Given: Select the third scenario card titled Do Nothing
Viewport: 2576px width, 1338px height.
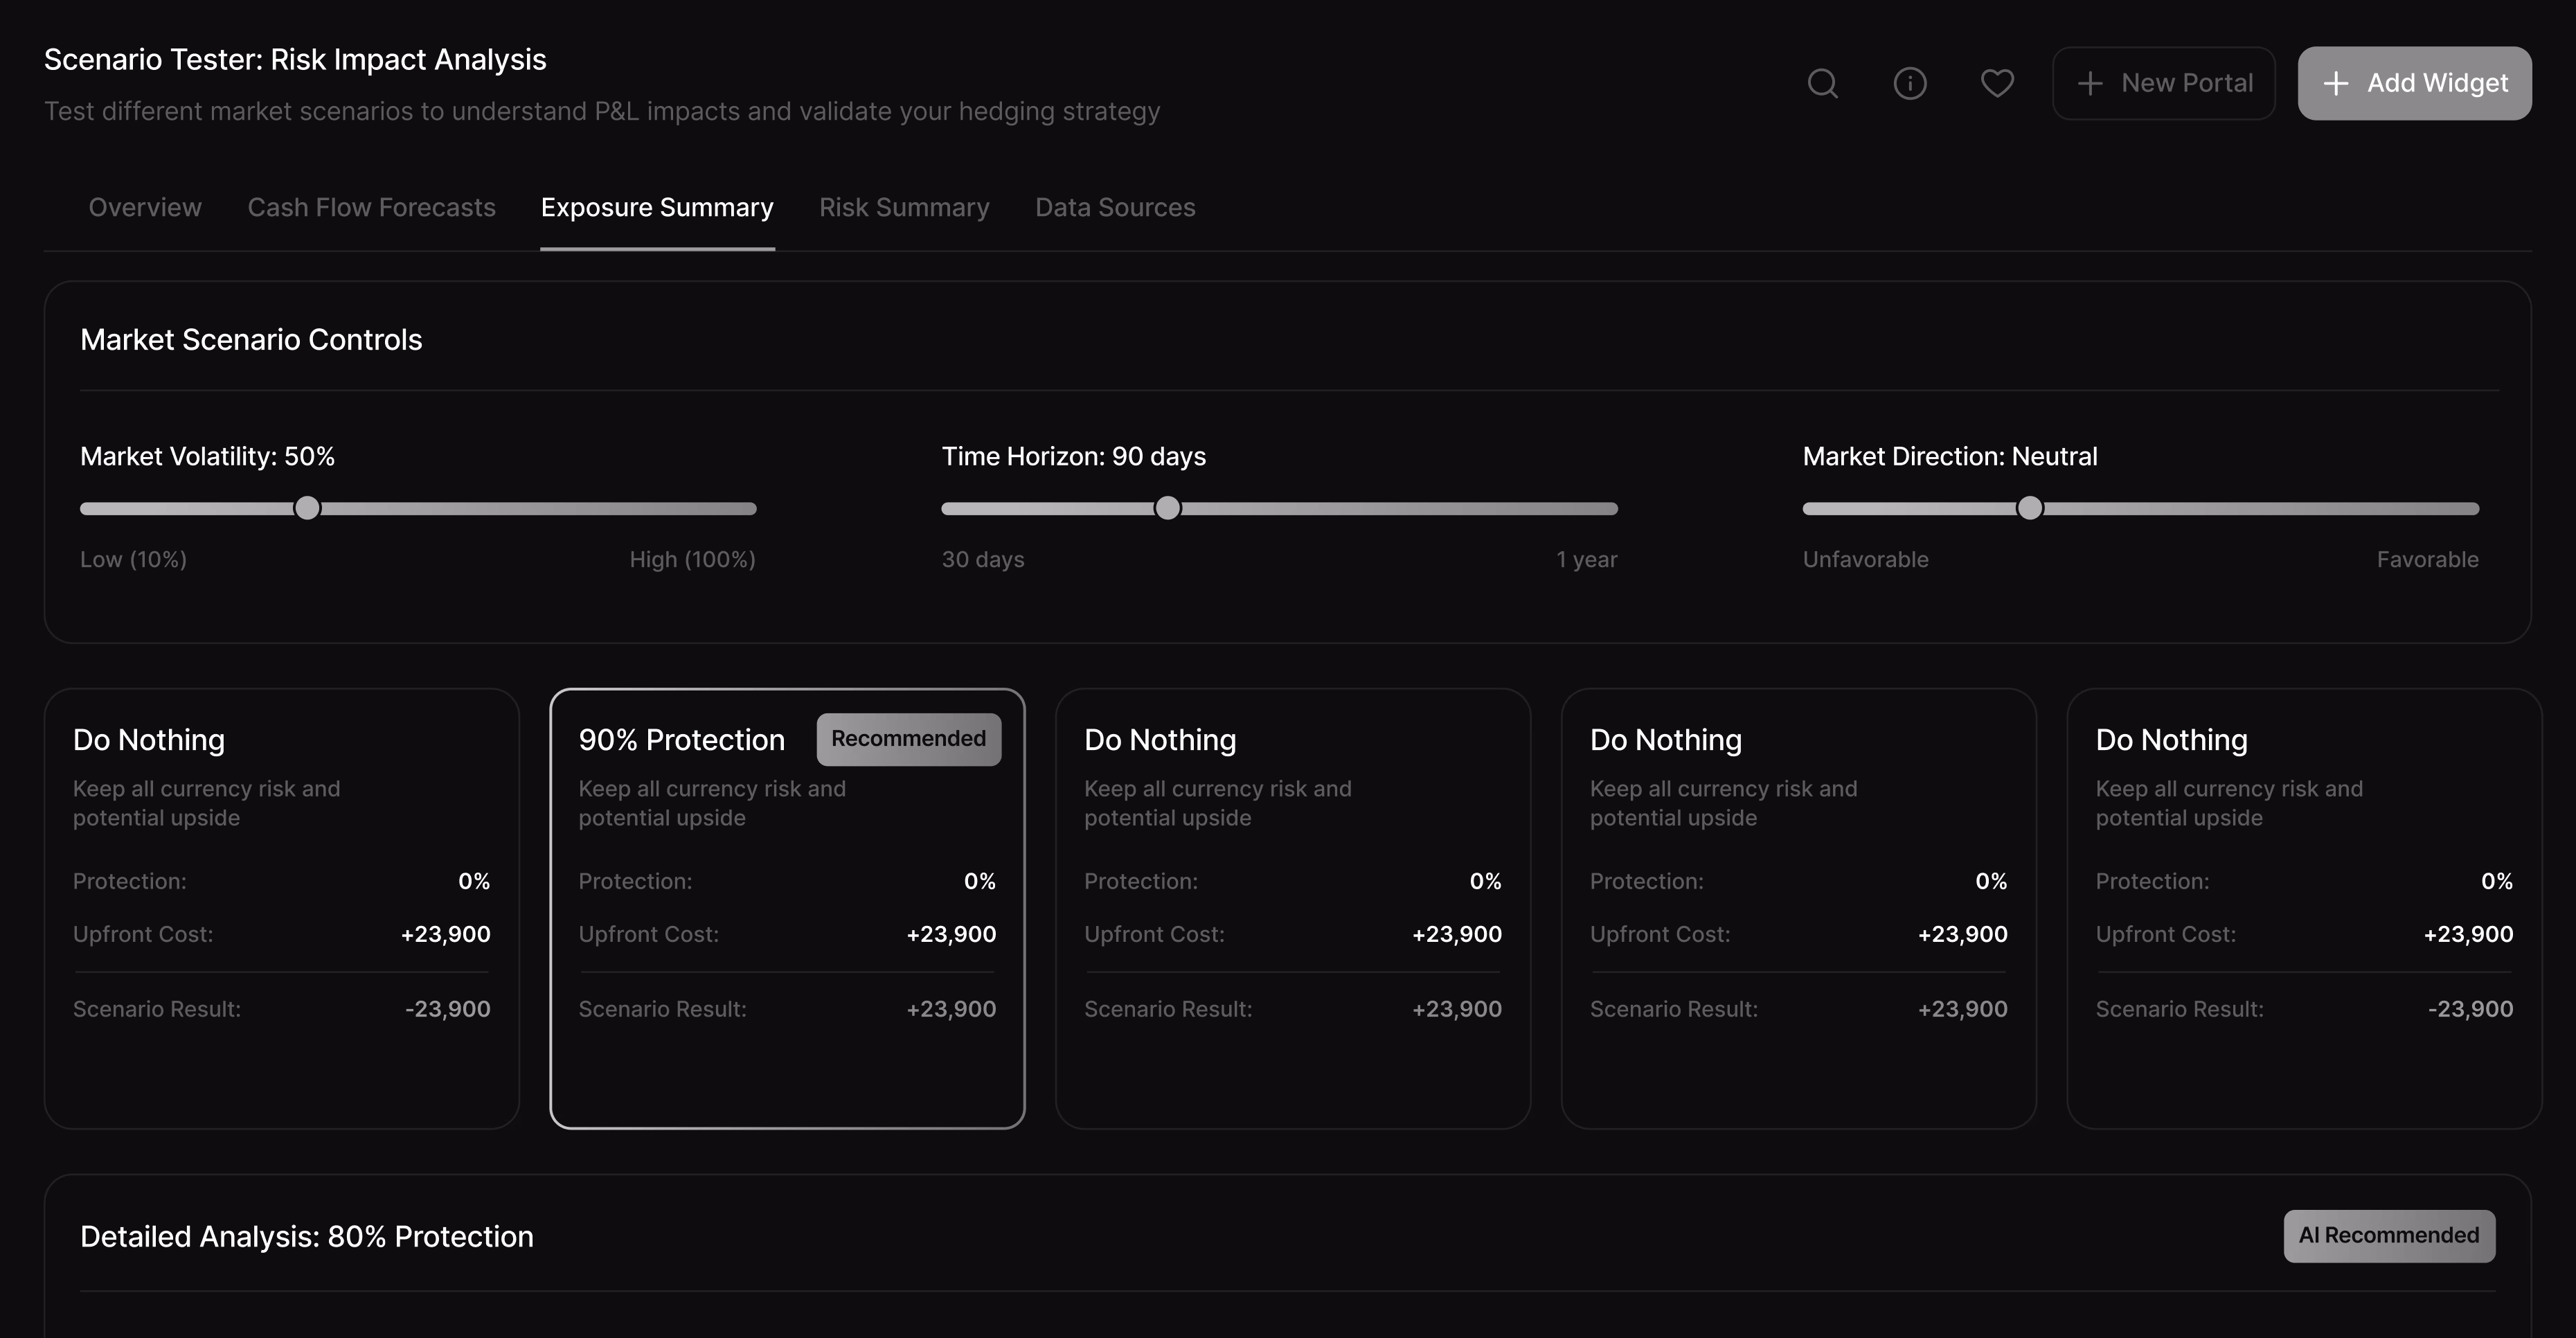Looking at the screenshot, I should (x=1292, y=908).
